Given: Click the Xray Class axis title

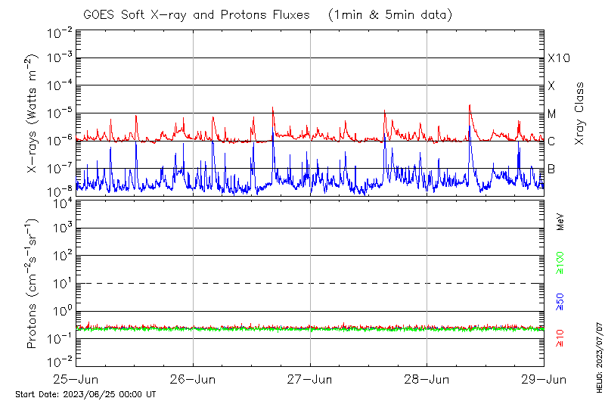Looking at the screenshot, I should (x=580, y=113).
